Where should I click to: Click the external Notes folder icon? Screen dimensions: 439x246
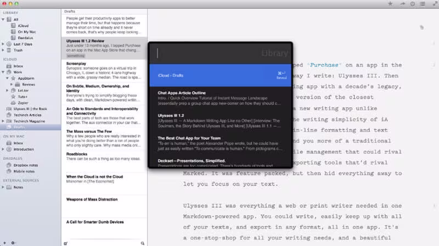(9, 187)
